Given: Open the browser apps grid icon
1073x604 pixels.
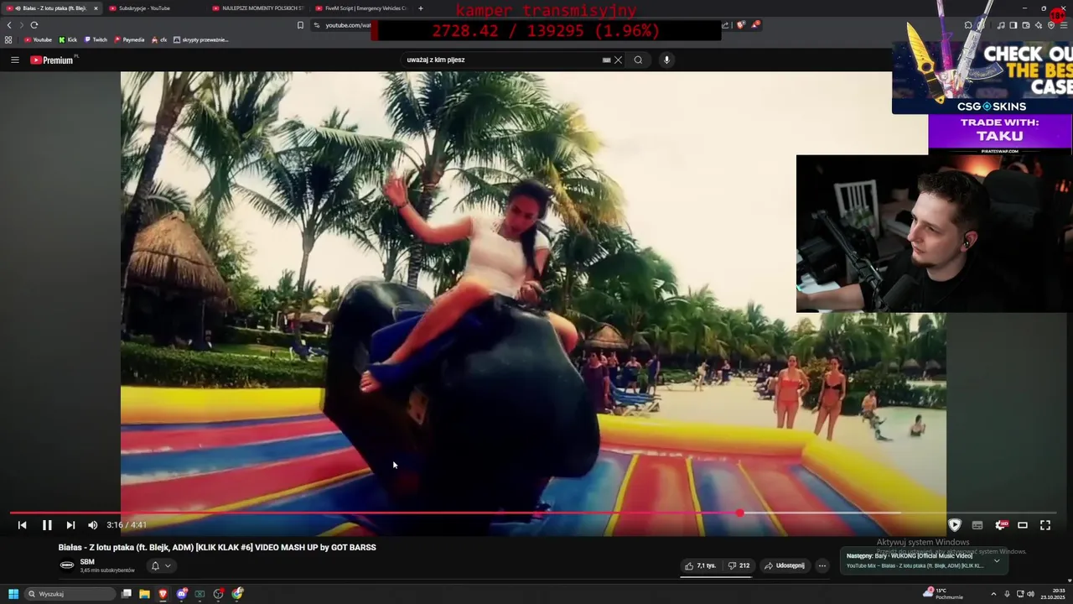Looking at the screenshot, I should click(x=8, y=39).
